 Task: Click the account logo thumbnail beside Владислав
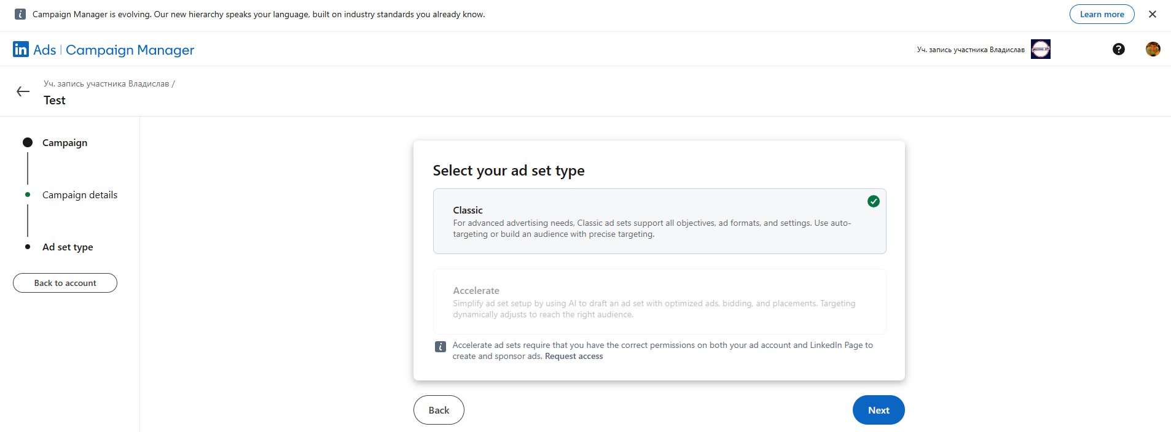[1041, 49]
